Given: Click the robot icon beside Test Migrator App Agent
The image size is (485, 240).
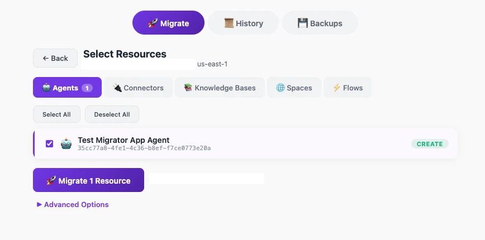Looking at the screenshot, I should [66, 143].
